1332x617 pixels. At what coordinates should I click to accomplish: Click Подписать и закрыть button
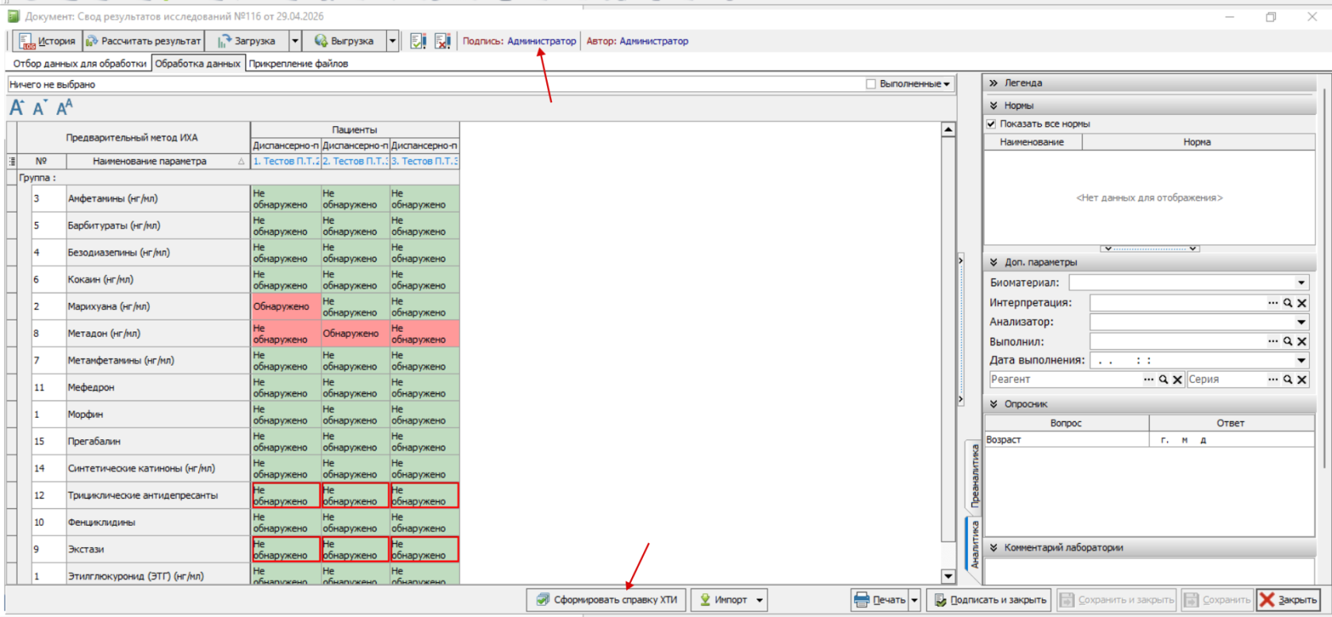point(989,600)
